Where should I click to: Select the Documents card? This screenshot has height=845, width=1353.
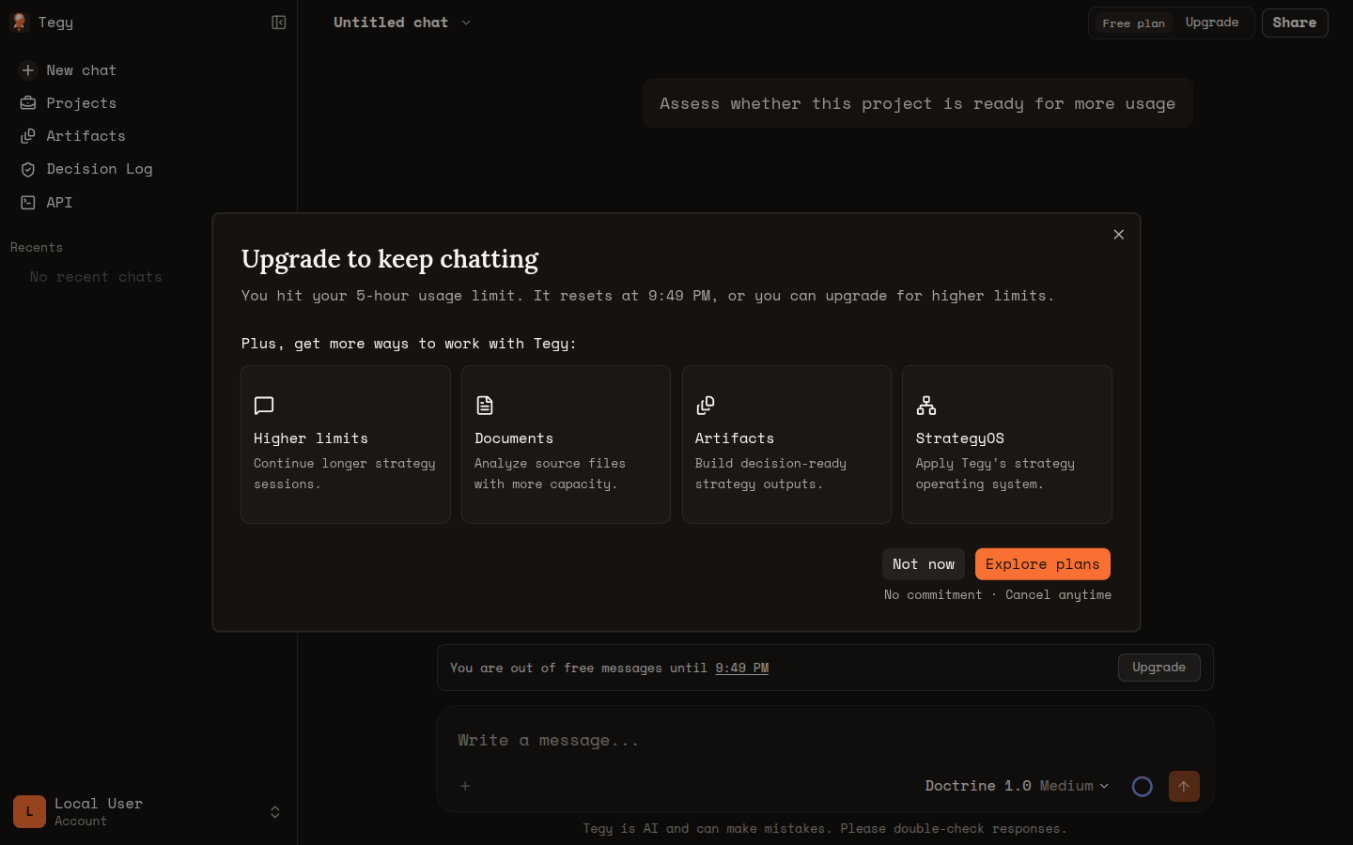[566, 444]
